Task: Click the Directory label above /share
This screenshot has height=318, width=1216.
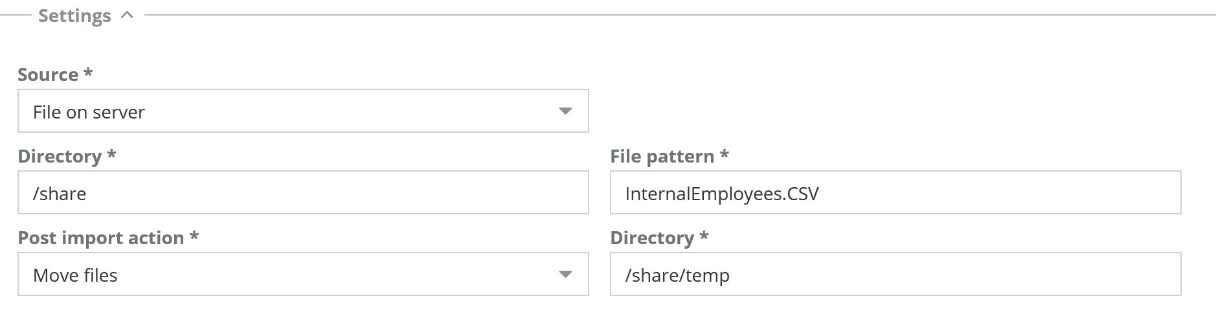Action: pos(60,156)
